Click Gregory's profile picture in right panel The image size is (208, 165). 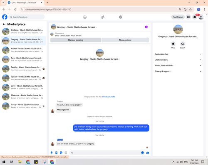click(x=178, y=29)
